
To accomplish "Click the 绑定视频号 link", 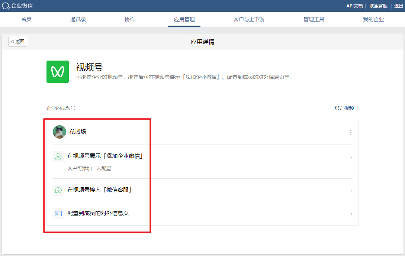I will pos(346,108).
